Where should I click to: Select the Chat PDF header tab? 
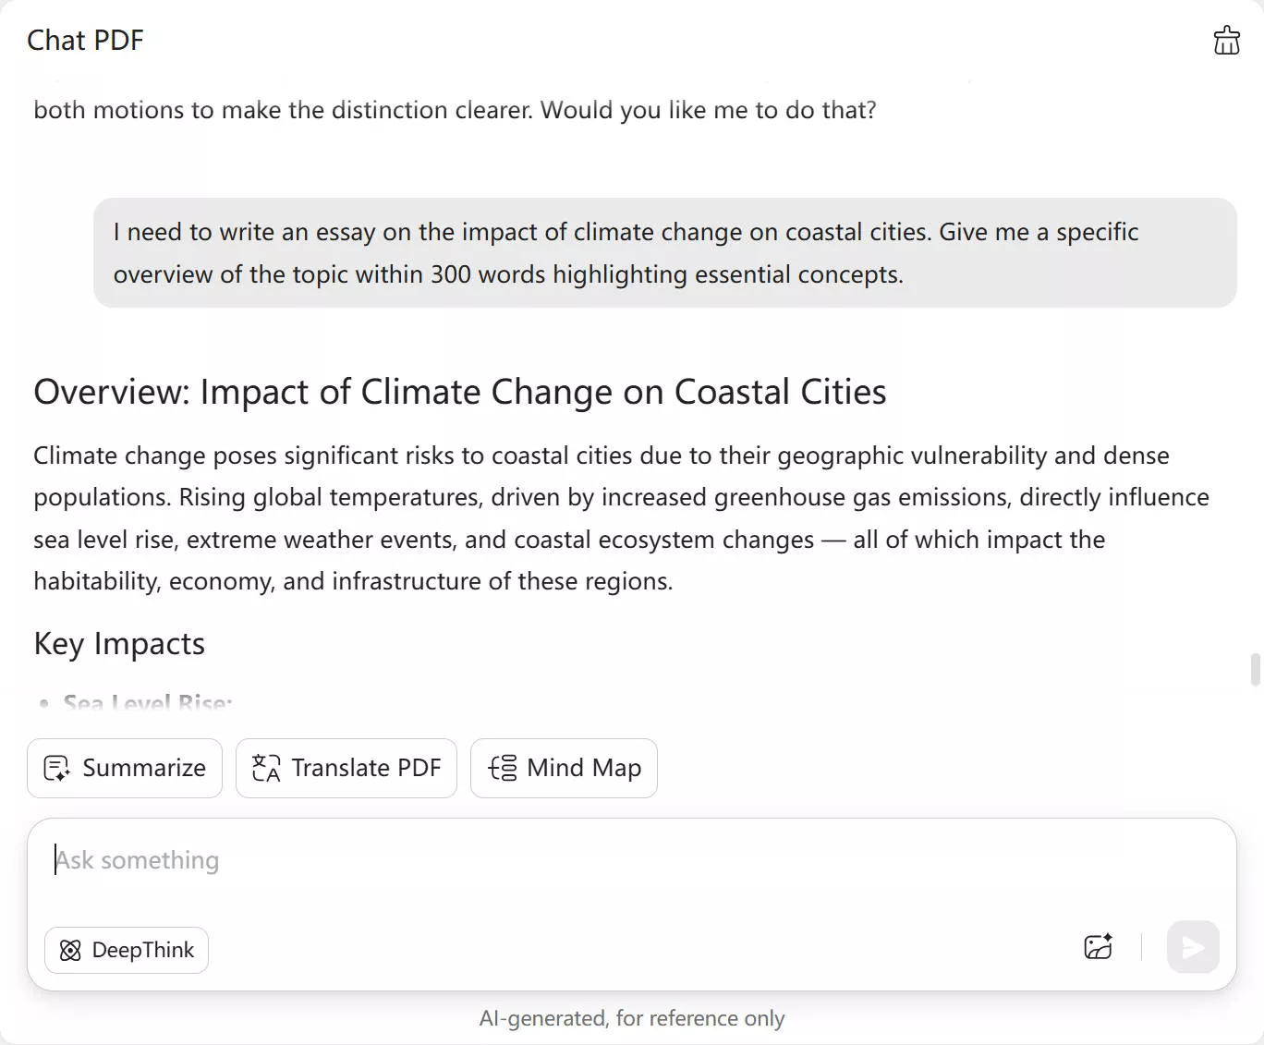click(86, 40)
